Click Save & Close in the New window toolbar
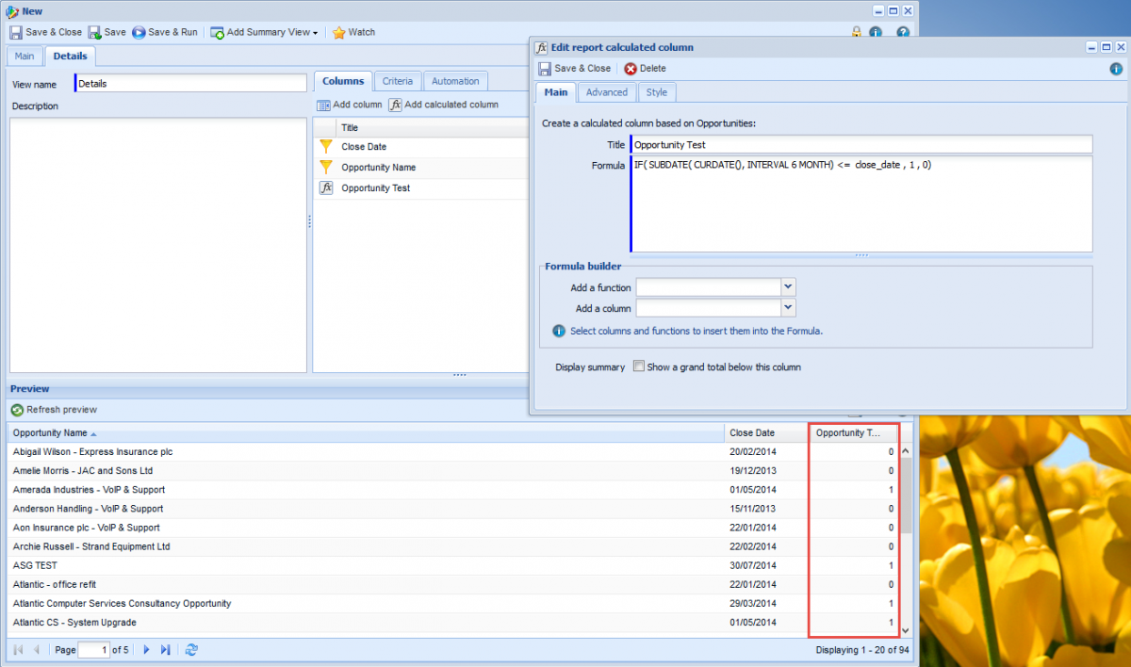The image size is (1131, 667). [45, 32]
